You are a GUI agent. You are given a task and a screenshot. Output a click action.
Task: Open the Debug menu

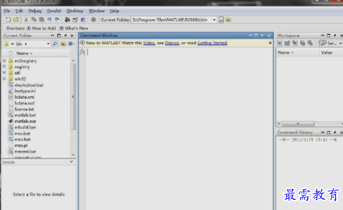[35, 11]
